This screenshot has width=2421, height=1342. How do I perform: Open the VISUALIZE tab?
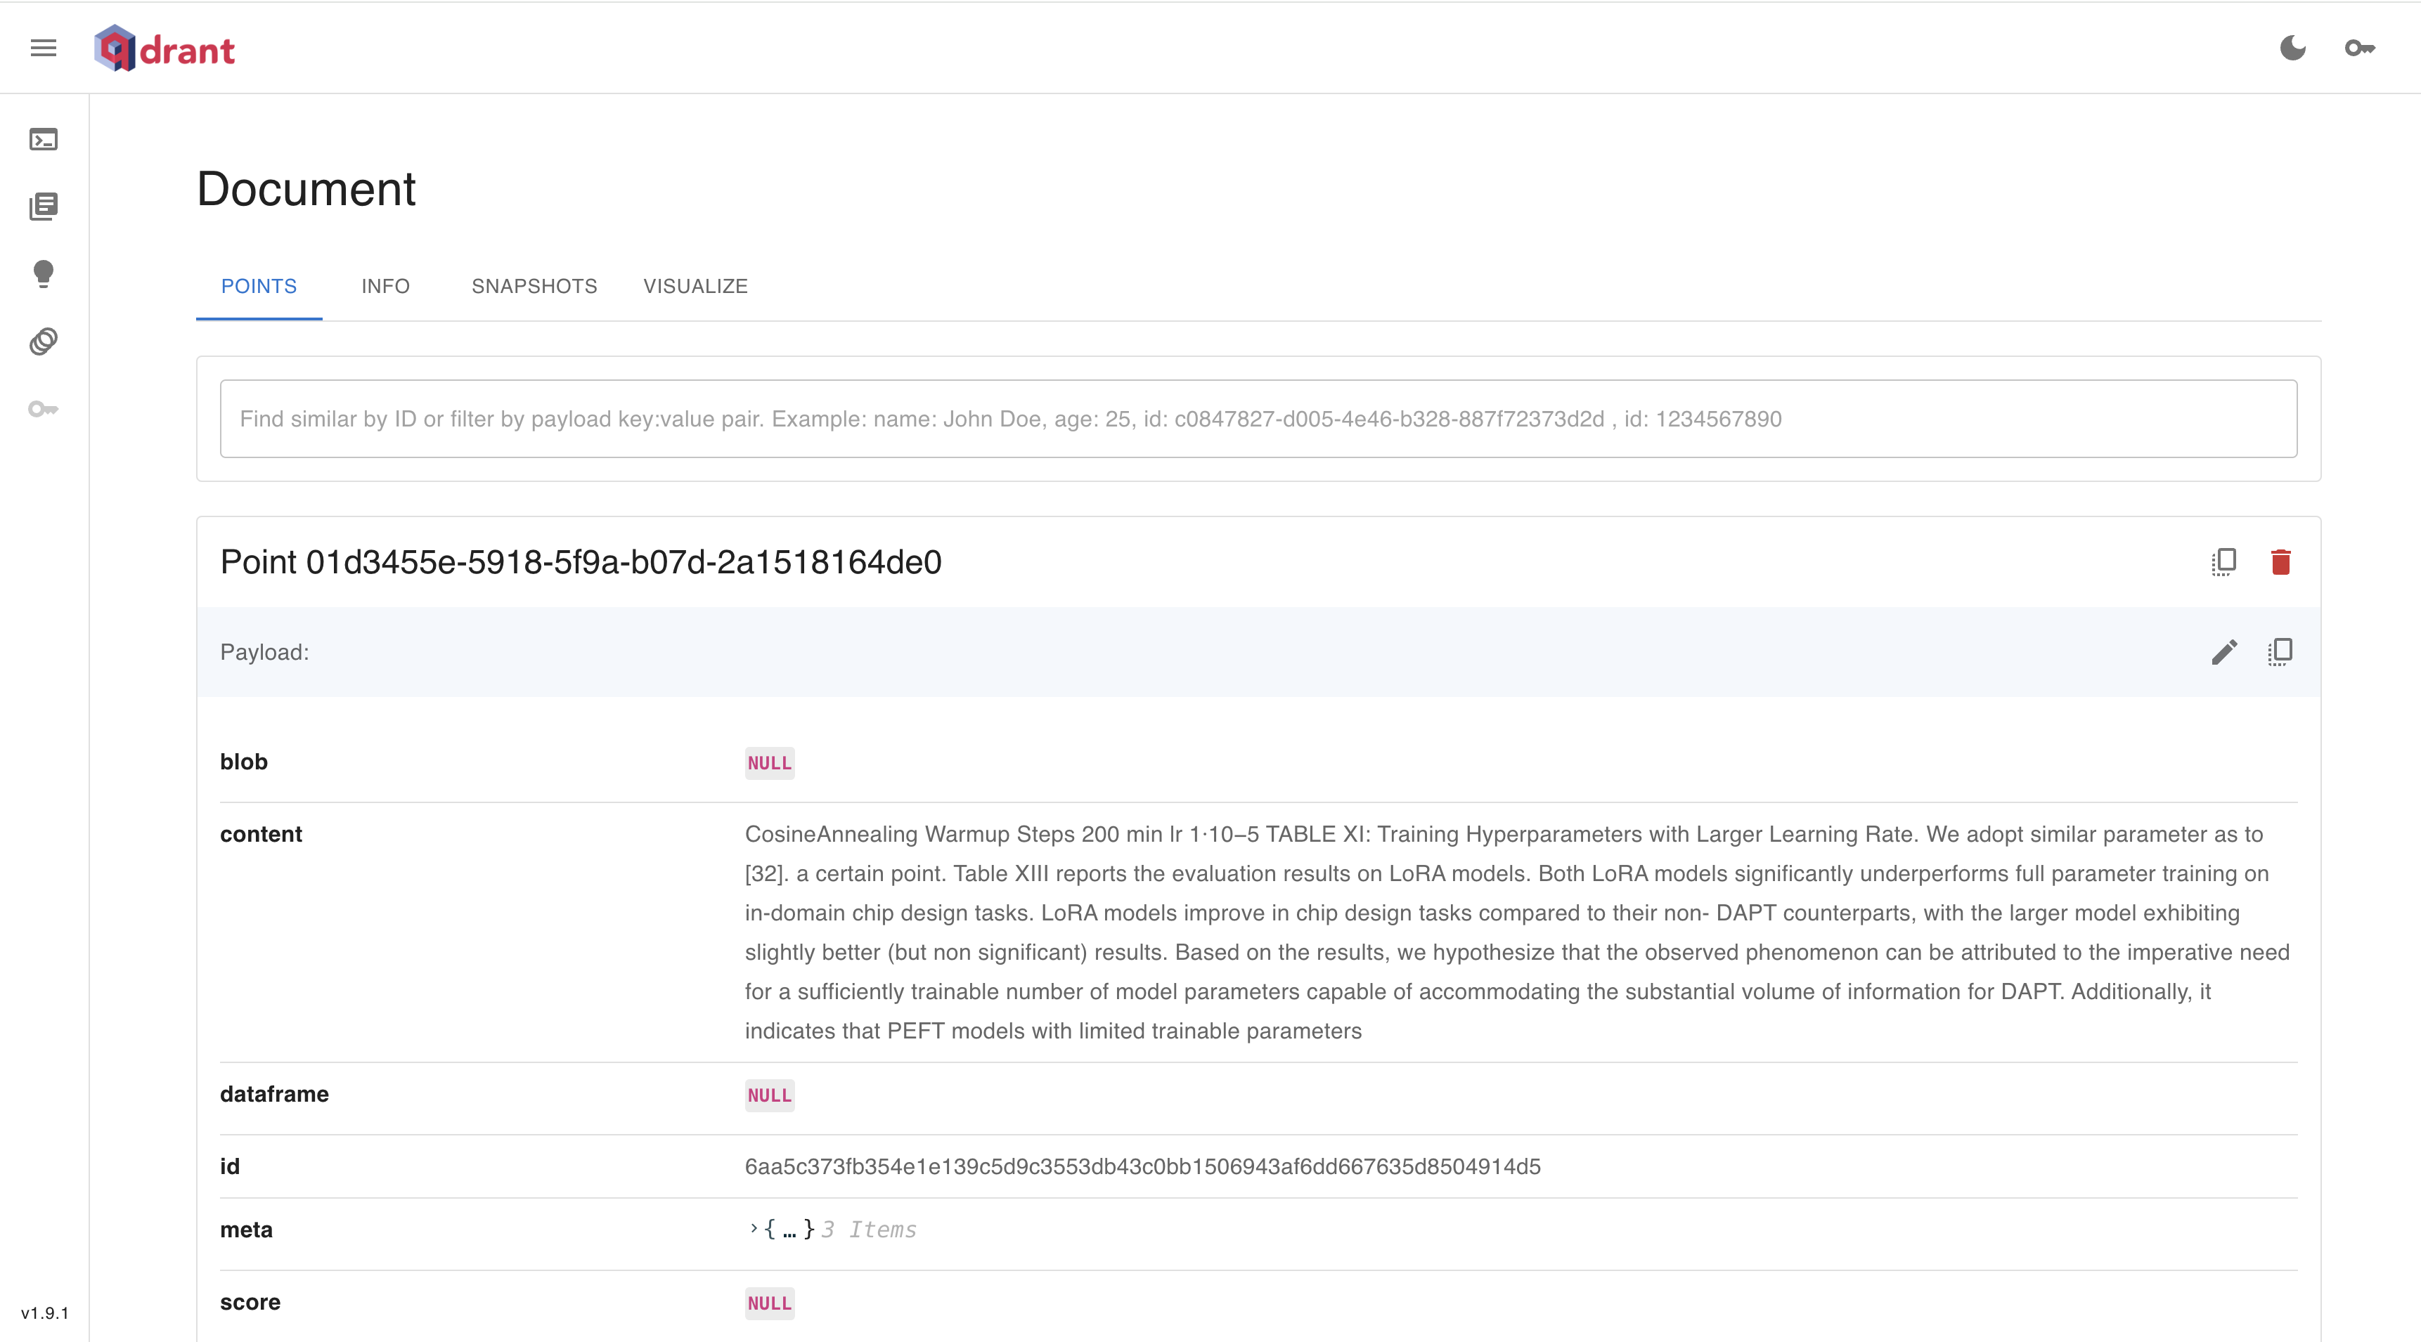pyautogui.click(x=695, y=287)
